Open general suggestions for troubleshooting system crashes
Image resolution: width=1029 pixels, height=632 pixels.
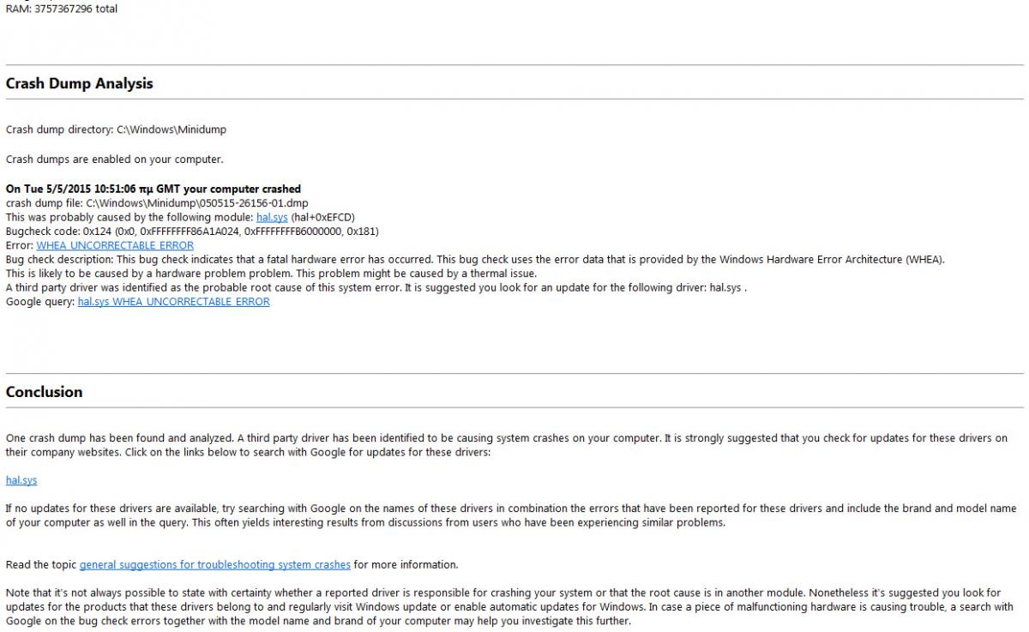[215, 564]
